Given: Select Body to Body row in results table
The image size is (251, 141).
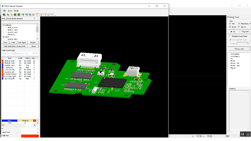Looking at the screenshot, I should (20, 61).
